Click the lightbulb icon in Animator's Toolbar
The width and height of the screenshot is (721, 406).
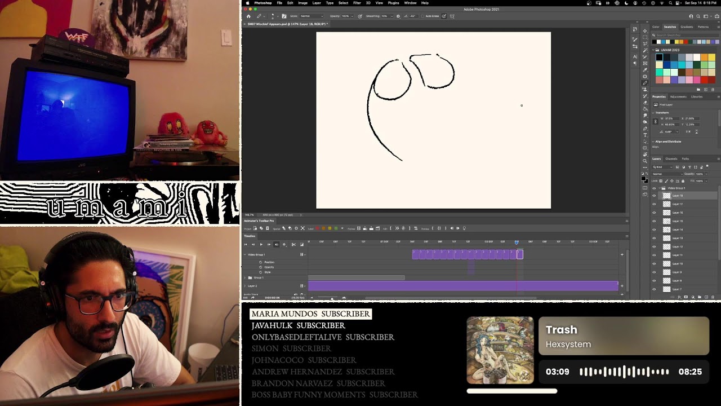pyautogui.click(x=465, y=228)
